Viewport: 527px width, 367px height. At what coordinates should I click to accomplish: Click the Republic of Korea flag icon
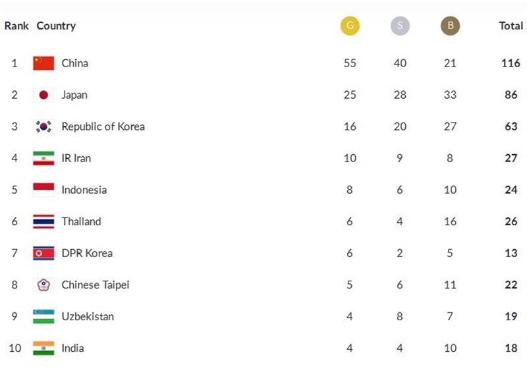point(43,127)
